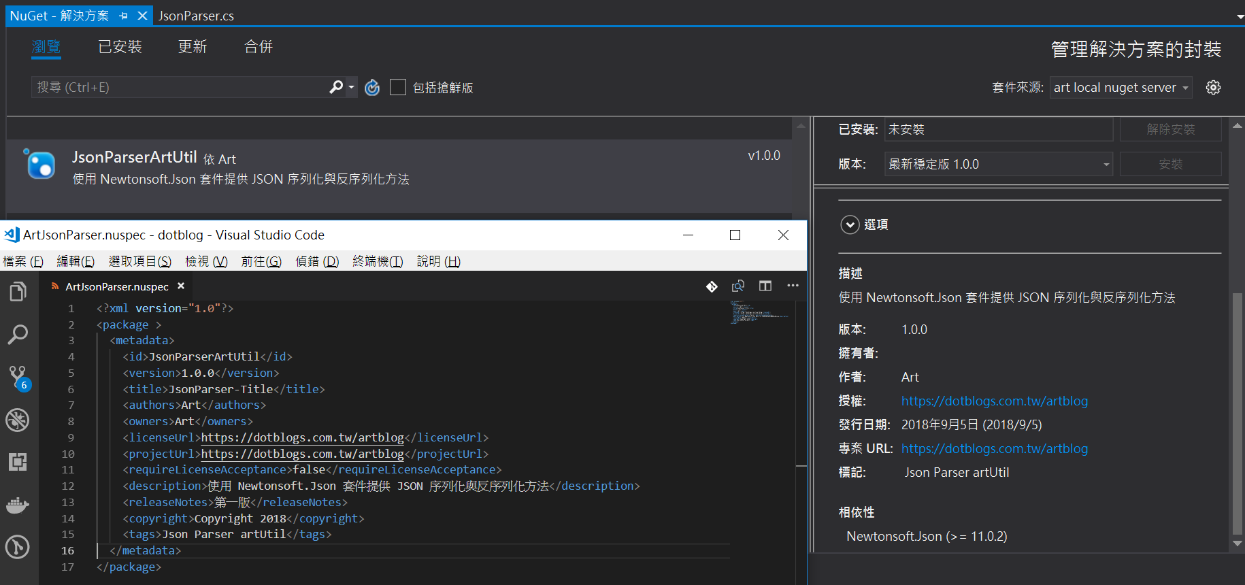Switch to the Installed tab in NuGet

120,47
